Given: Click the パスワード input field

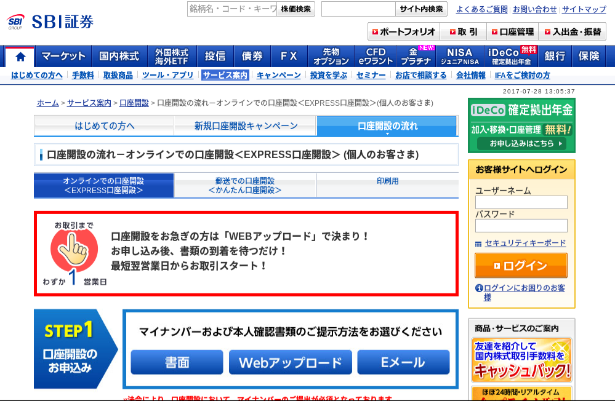Looking at the screenshot, I should point(521,226).
